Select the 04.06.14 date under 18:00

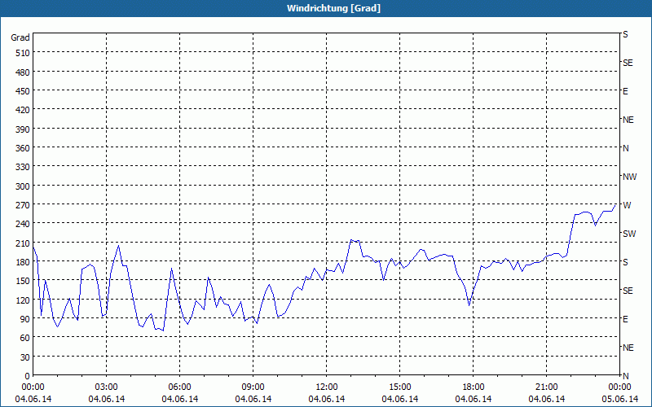[x=474, y=399]
